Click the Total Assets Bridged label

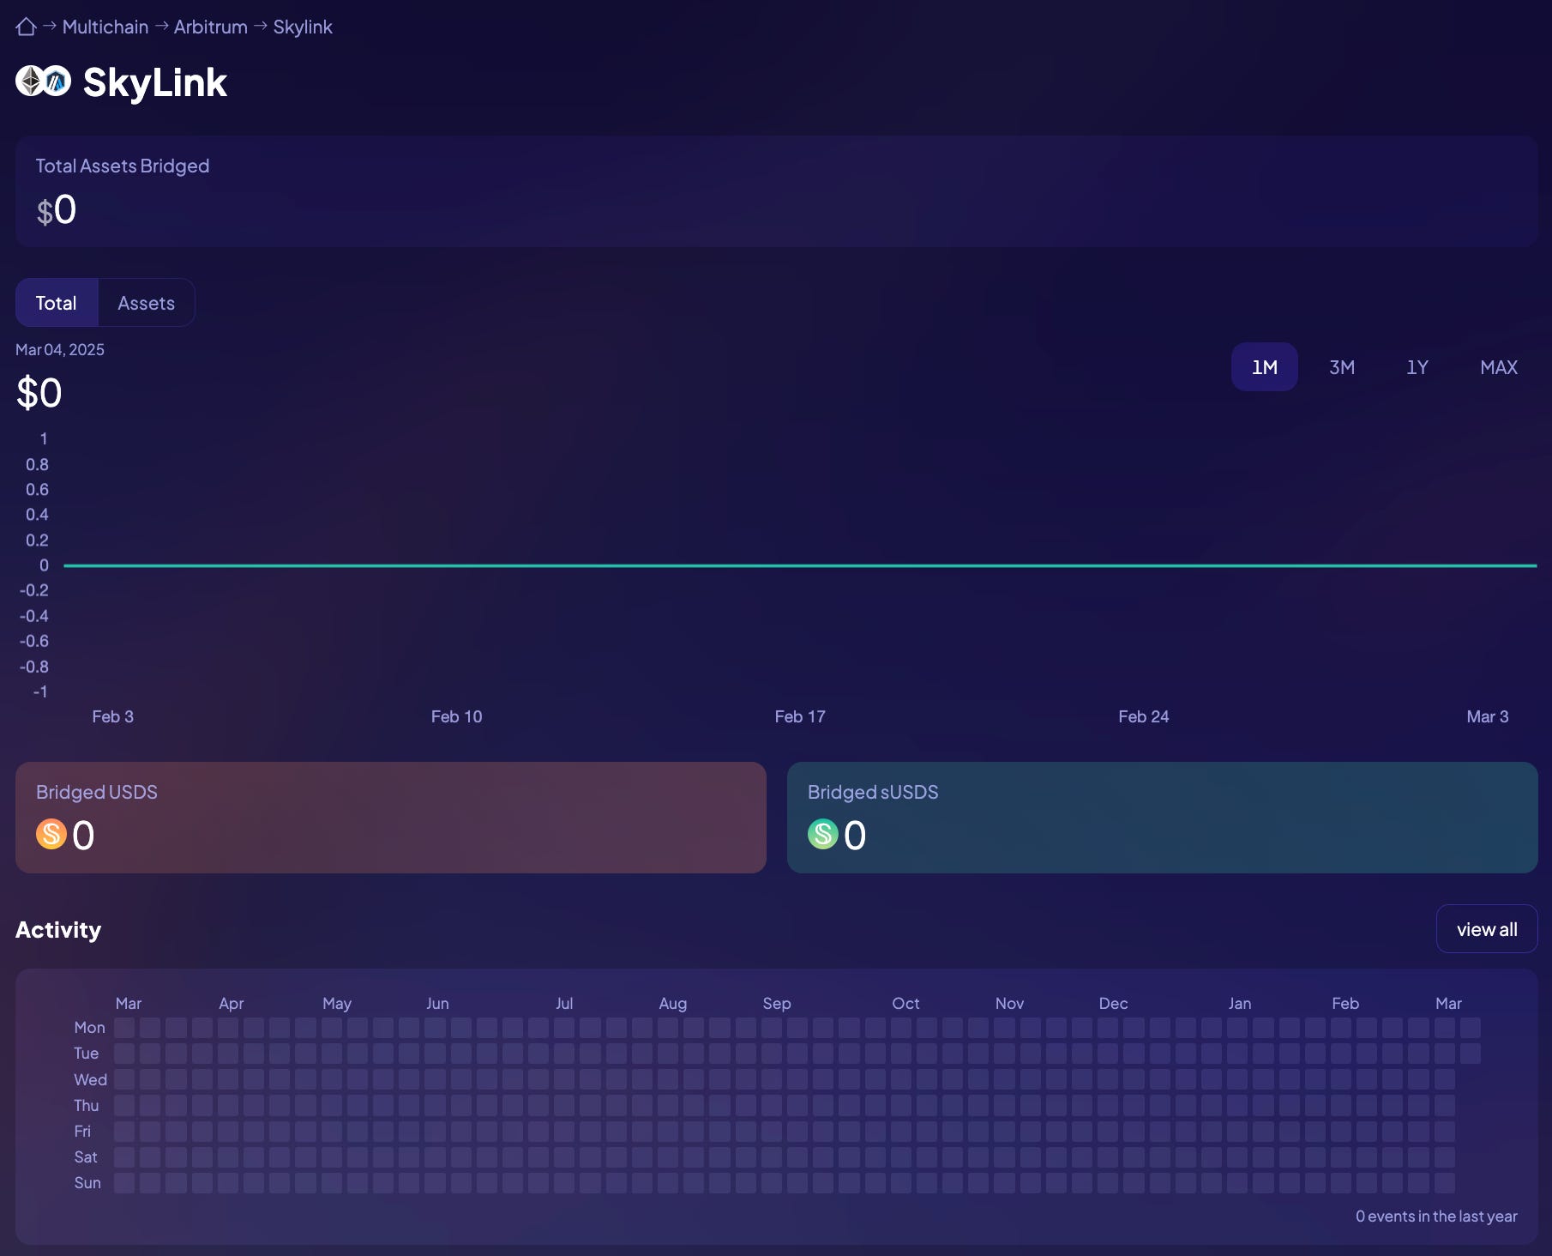pyautogui.click(x=123, y=166)
